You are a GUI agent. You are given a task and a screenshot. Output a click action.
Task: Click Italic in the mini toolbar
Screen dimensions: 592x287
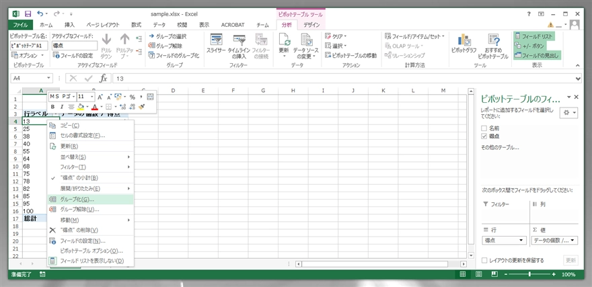pos(61,107)
